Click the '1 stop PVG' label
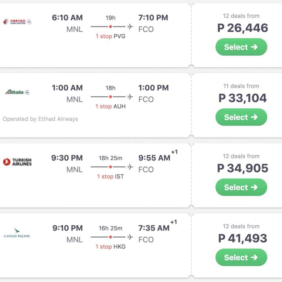Image resolution: width=282 pixels, height=282 pixels. pos(110,36)
